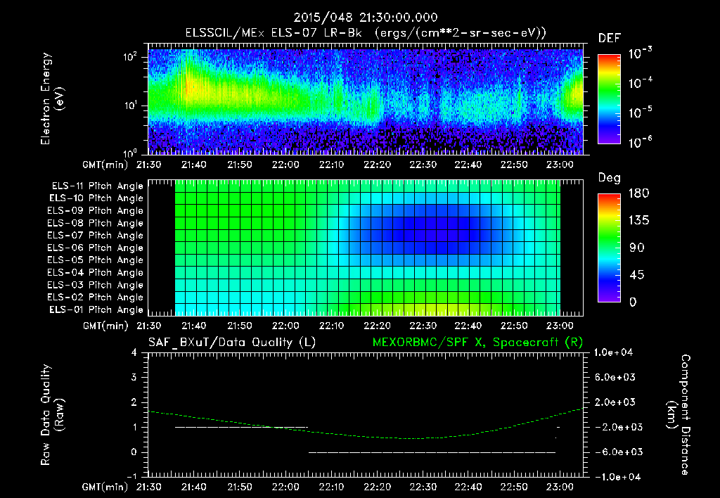This screenshot has height=498, width=720.
Task: Click the 22:30 tick under the spectrogram
Action: 423,165
